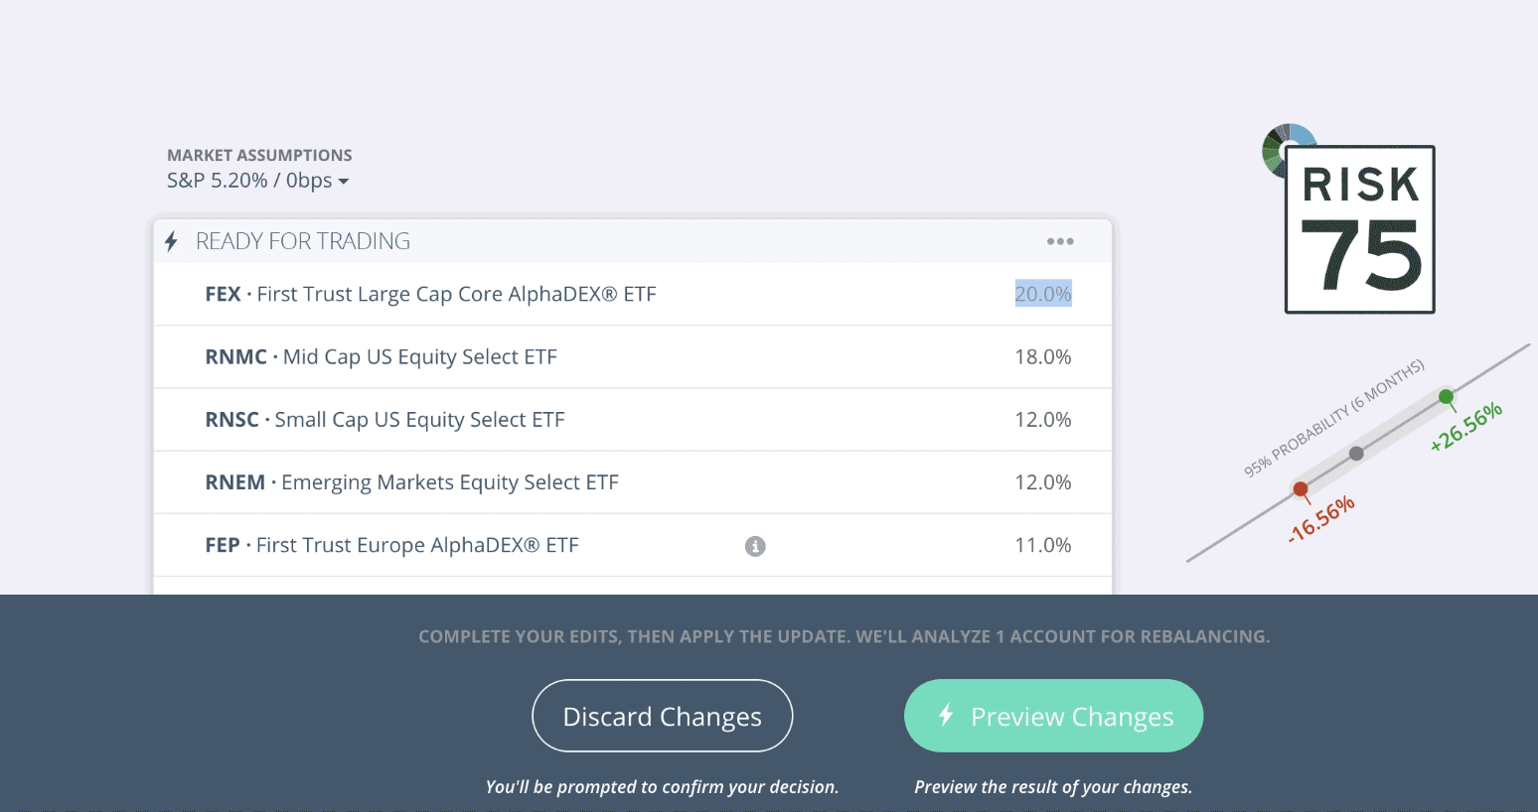Viewport: 1538px width, 812px height.
Task: Click the red downside risk dot
Action: pos(1301,488)
